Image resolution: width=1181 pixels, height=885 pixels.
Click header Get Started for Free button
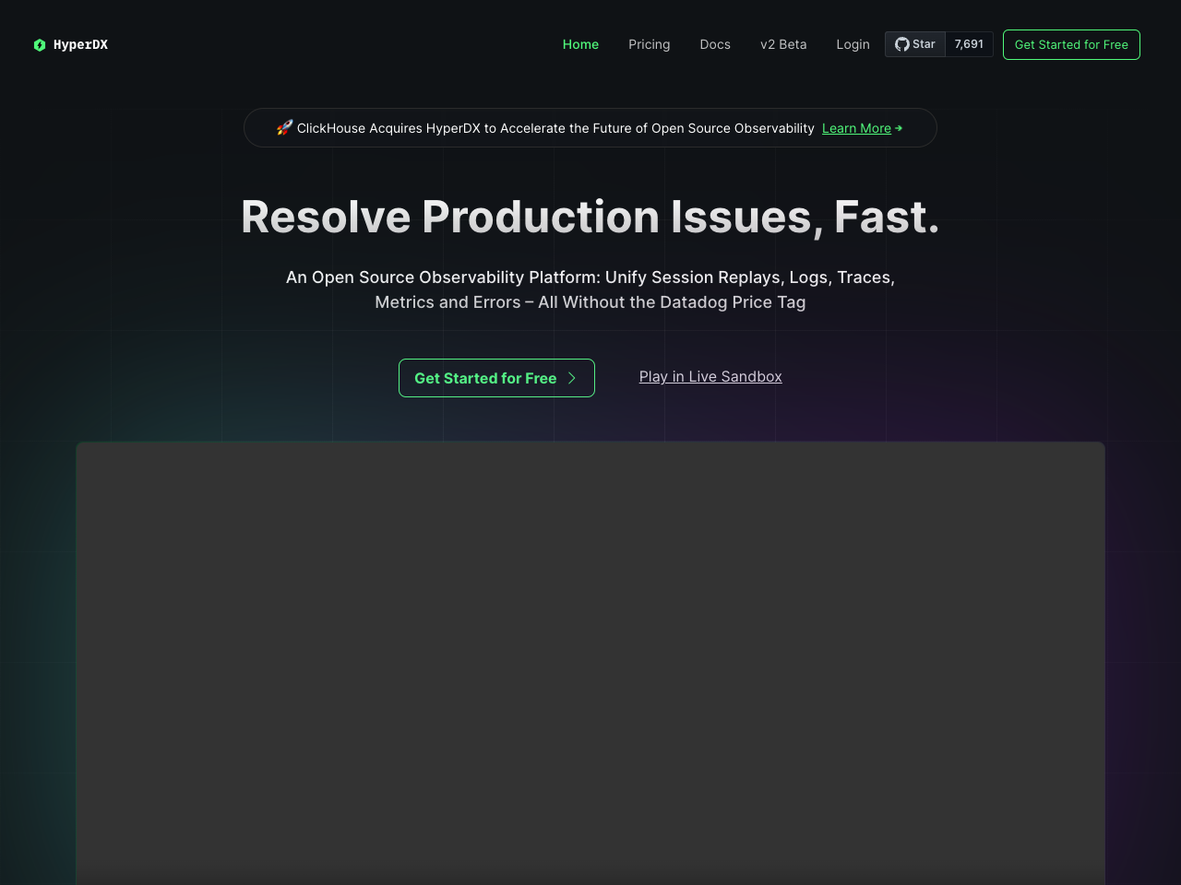click(1071, 44)
